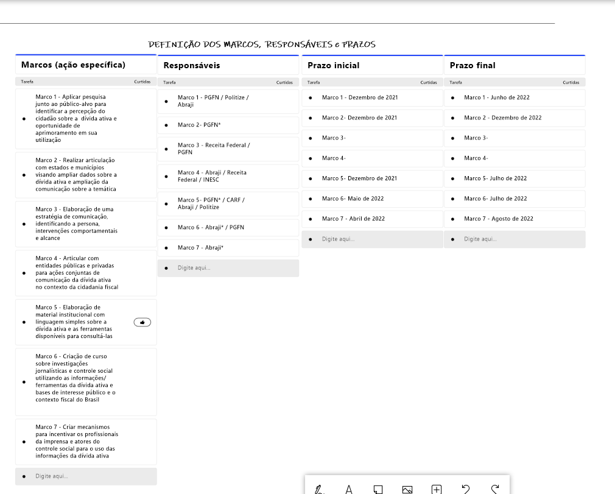Screen dimensions: 615x494
Task: Open the add/insert plus menu
Action: click(437, 489)
